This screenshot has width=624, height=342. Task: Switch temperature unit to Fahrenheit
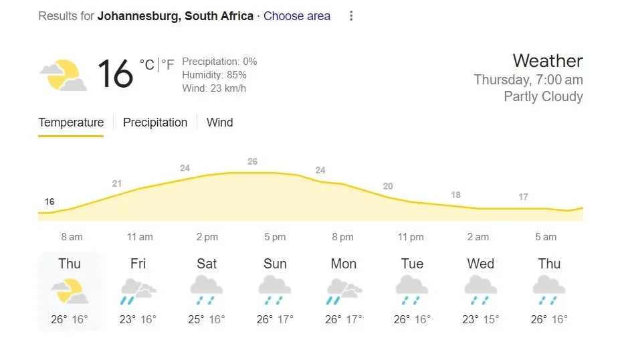pos(167,65)
